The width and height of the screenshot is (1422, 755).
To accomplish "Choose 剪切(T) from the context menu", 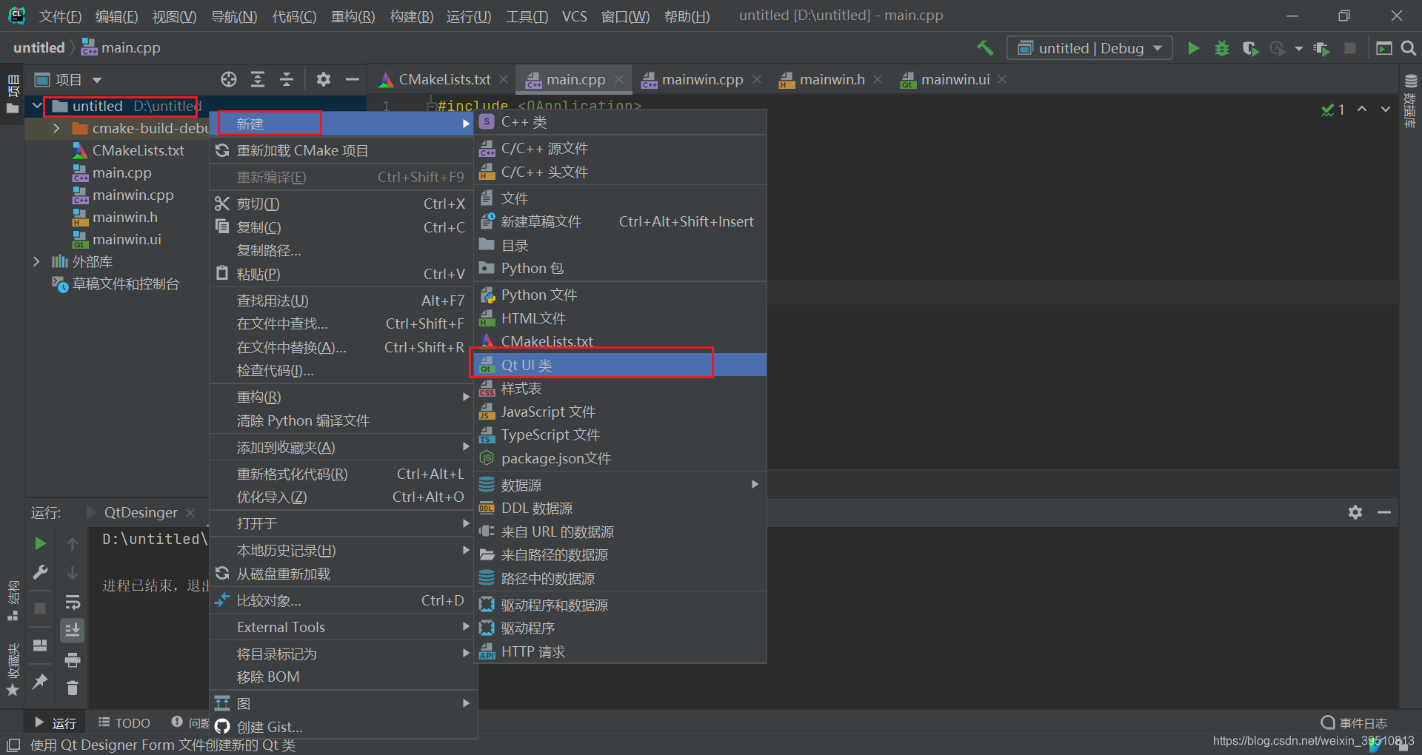I will pos(342,204).
